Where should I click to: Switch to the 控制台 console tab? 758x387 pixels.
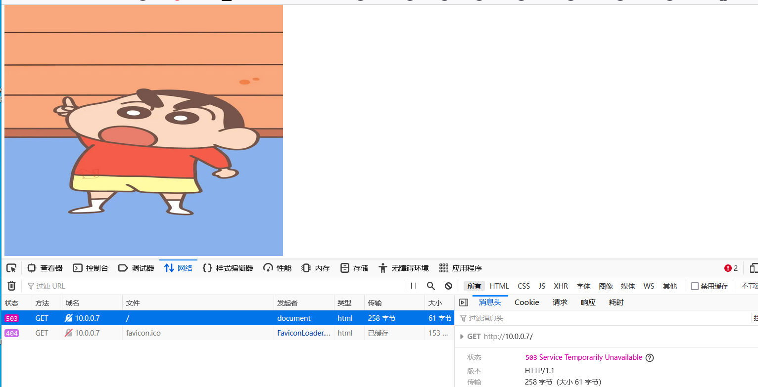click(x=91, y=268)
